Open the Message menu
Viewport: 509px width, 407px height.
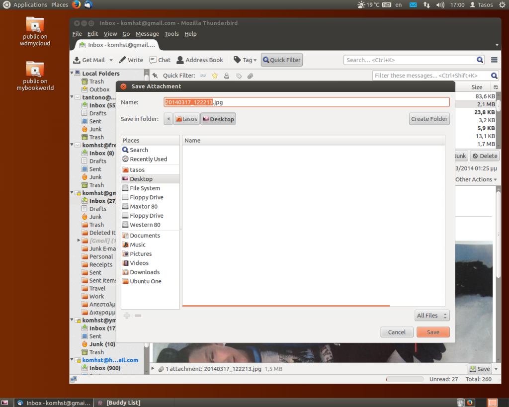point(147,34)
